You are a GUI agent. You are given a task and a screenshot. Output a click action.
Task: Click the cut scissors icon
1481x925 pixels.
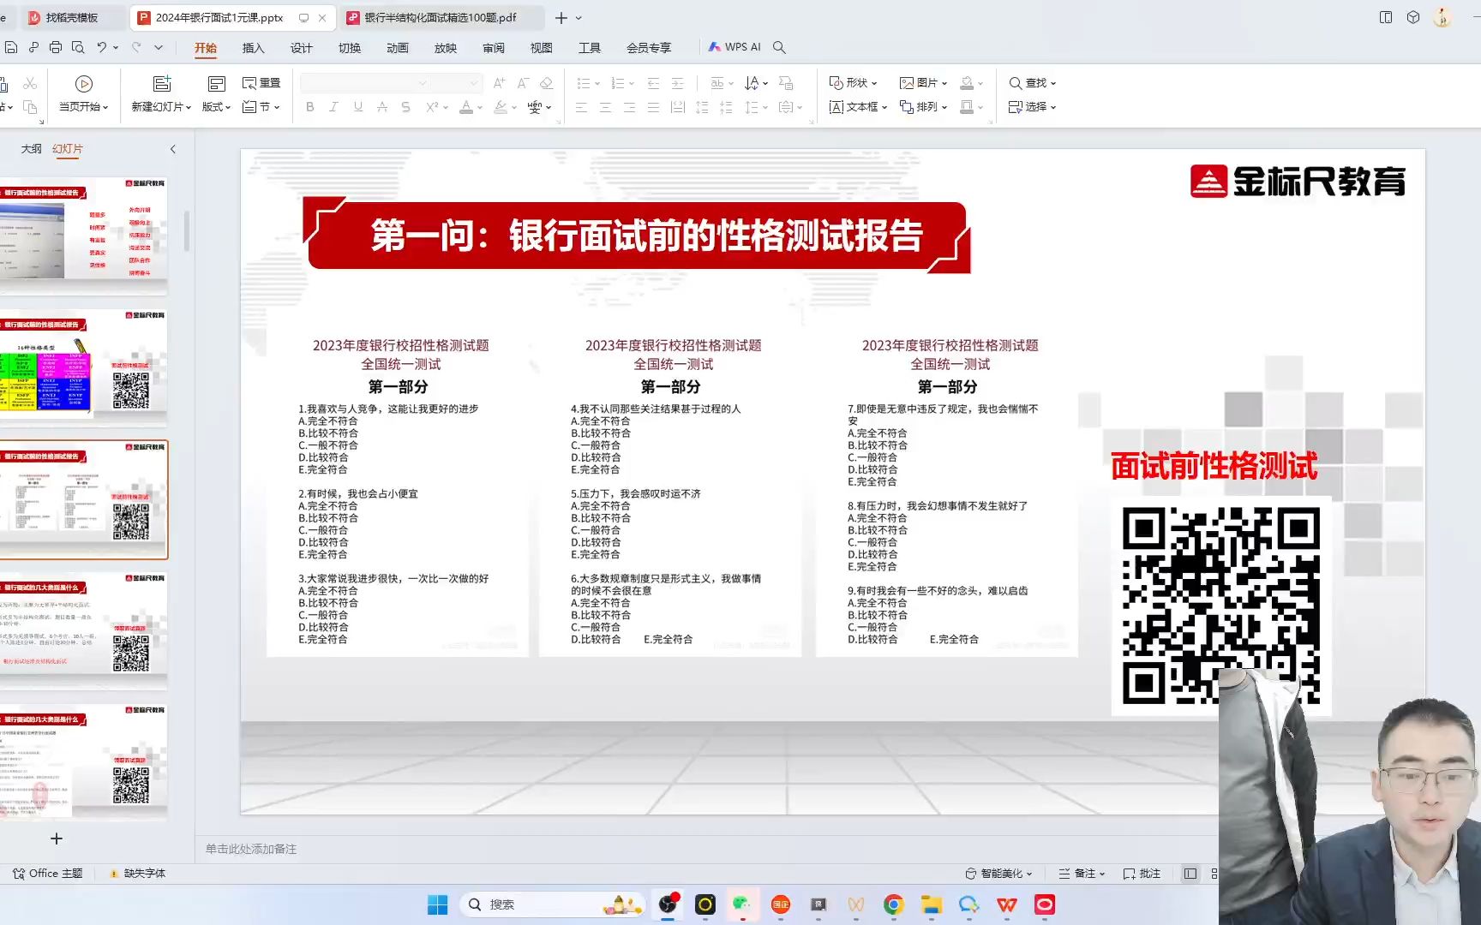(x=30, y=83)
